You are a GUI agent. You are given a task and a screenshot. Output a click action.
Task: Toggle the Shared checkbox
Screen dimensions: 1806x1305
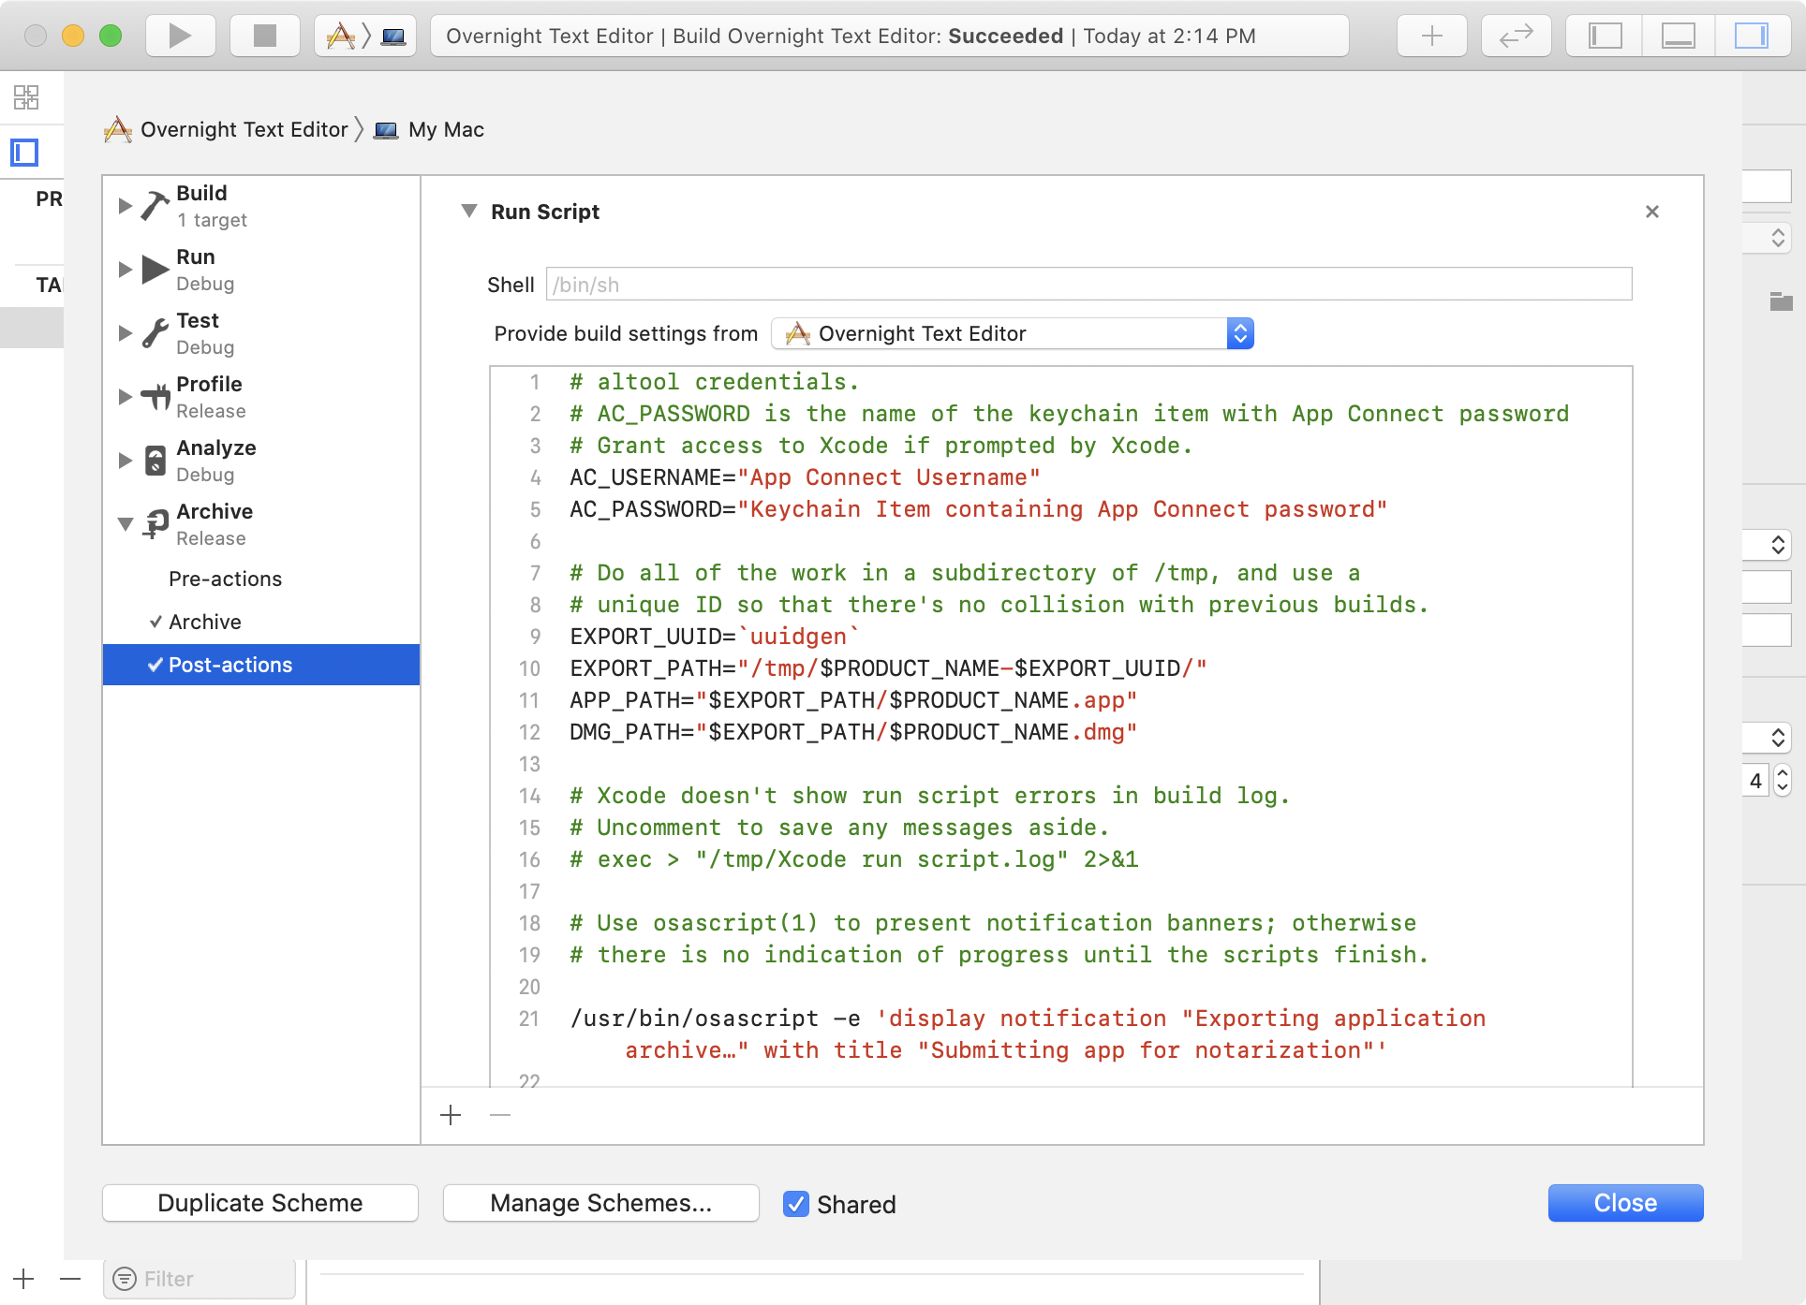pos(796,1204)
